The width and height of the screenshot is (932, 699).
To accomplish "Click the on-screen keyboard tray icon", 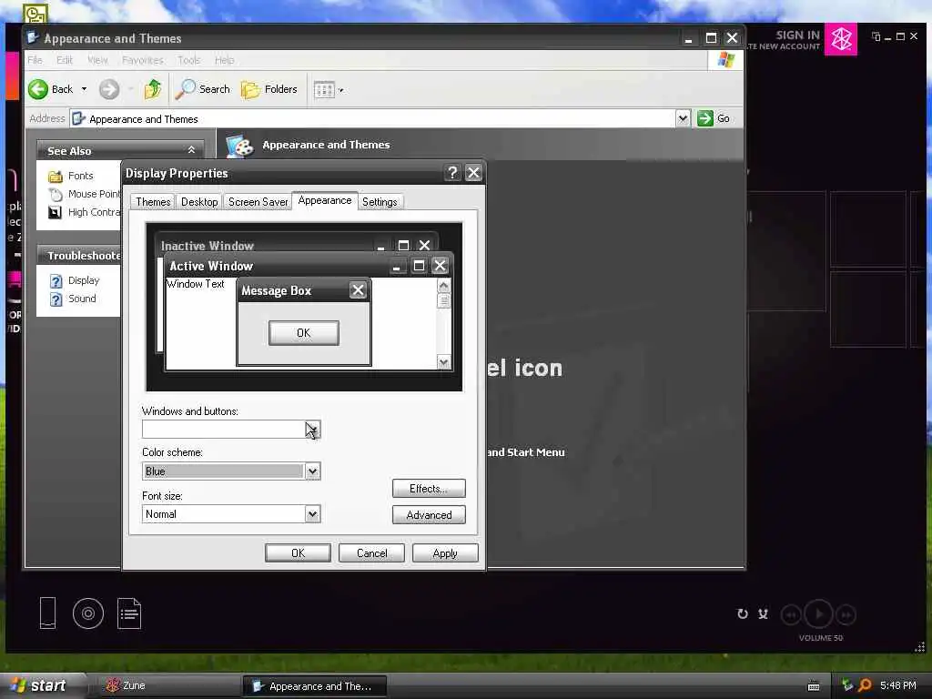I will click(x=814, y=686).
